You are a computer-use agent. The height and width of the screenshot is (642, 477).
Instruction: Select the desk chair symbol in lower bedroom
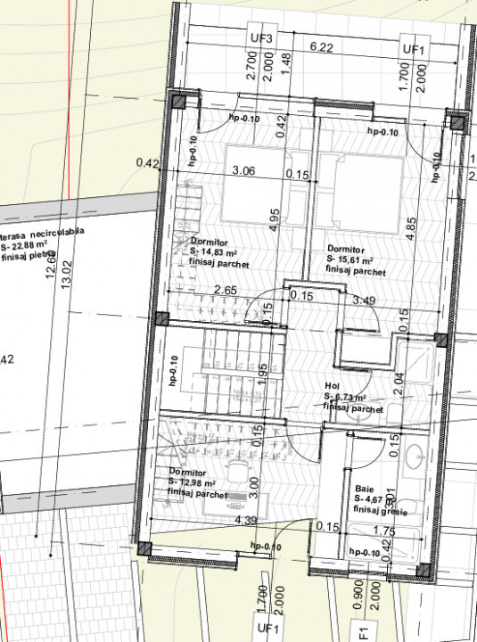click(x=237, y=468)
